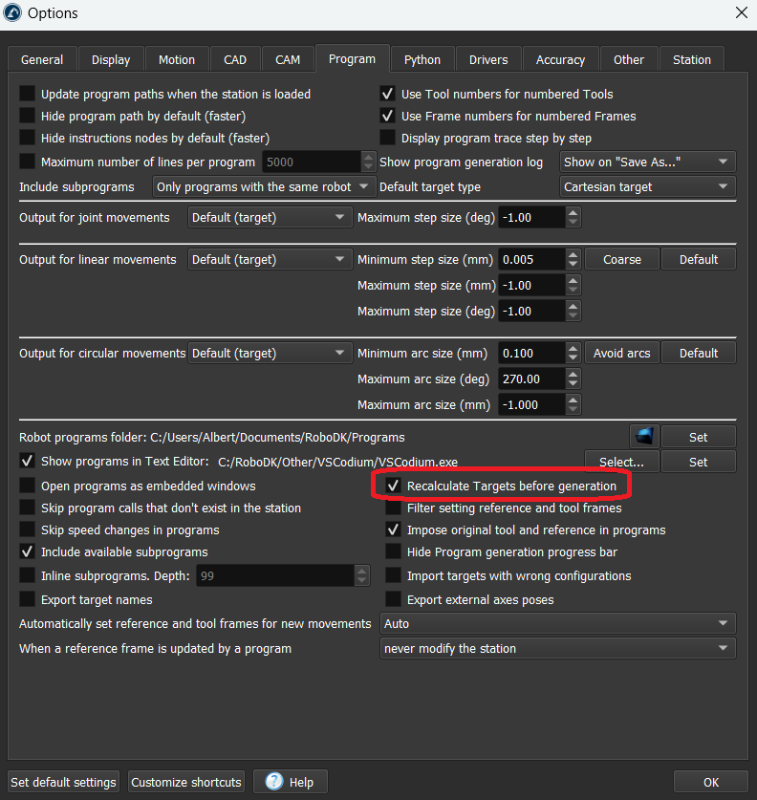This screenshot has width=757, height=800.
Task: Expand Output for circular movements dropdown
Action: (270, 354)
